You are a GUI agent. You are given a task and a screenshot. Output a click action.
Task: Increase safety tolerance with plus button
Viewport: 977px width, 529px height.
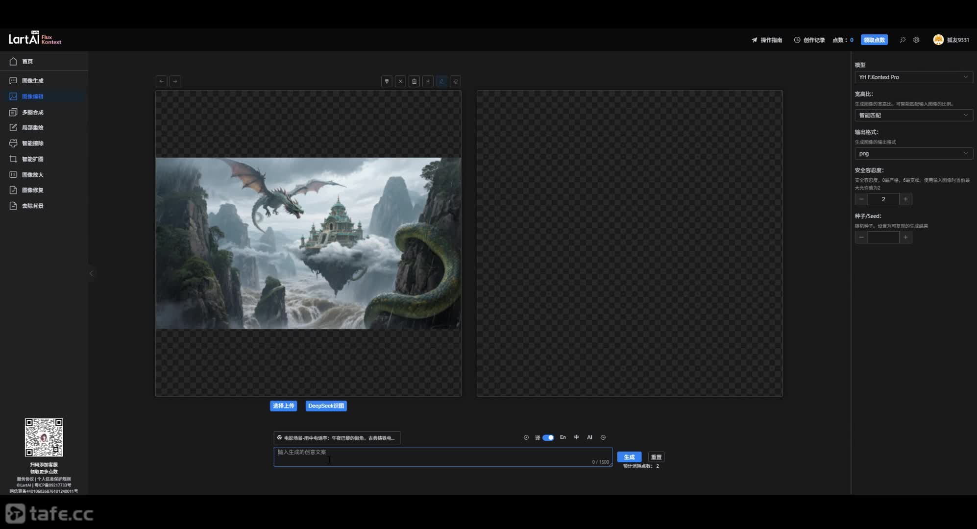point(905,199)
